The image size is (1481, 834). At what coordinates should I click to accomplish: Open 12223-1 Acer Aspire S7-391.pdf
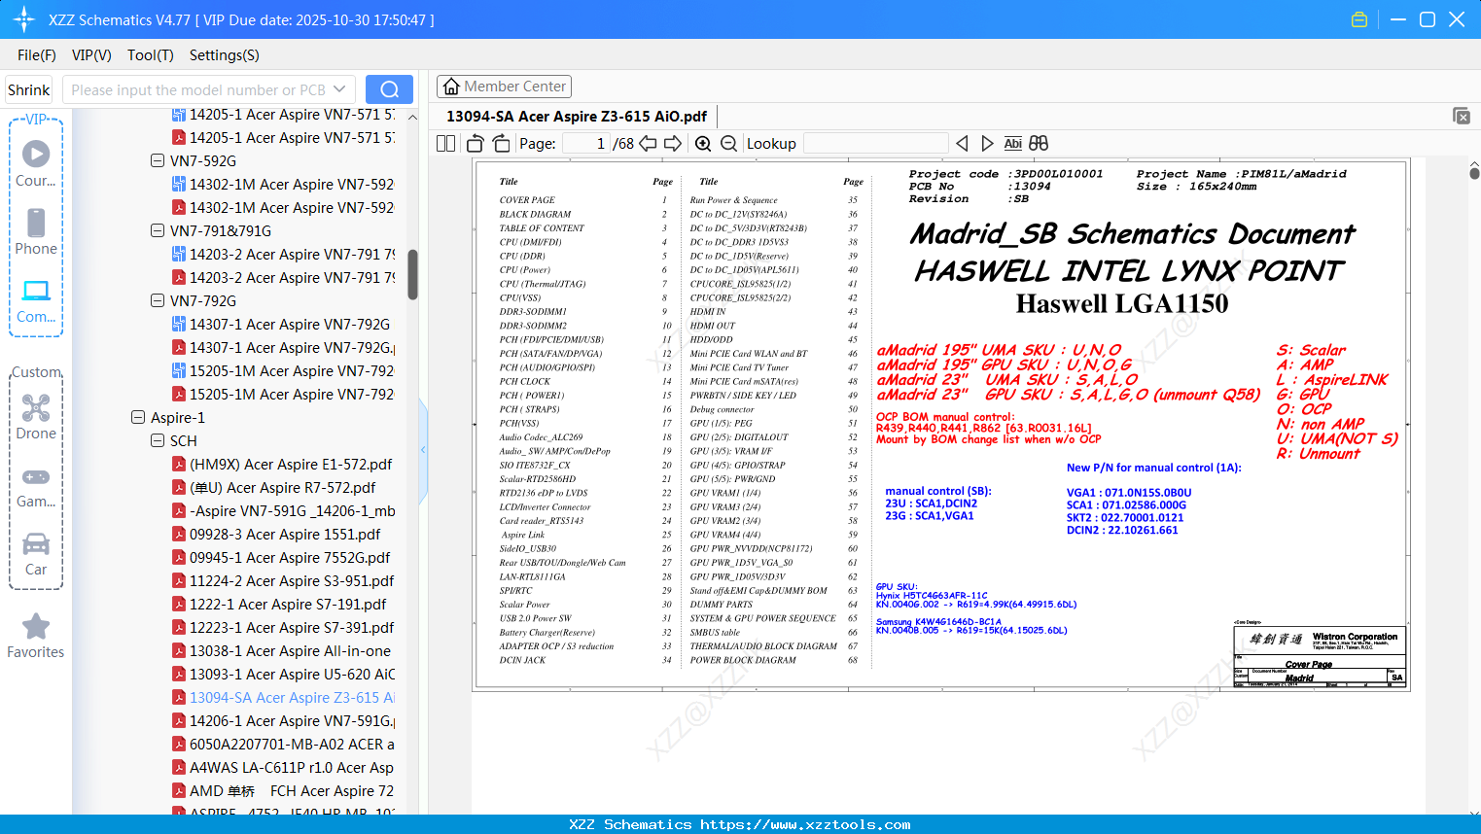[283, 628]
